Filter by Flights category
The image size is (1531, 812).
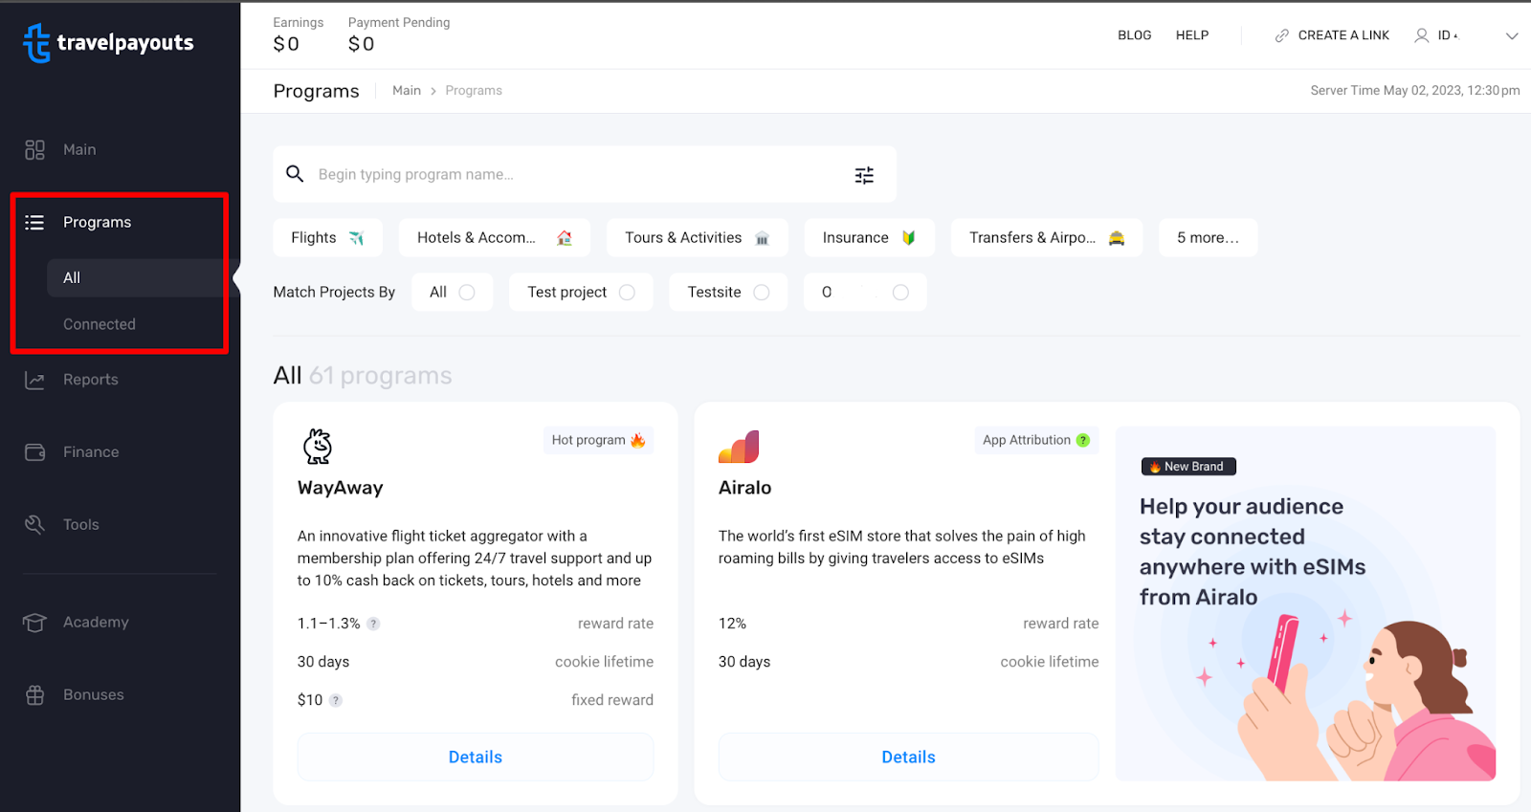tap(328, 237)
